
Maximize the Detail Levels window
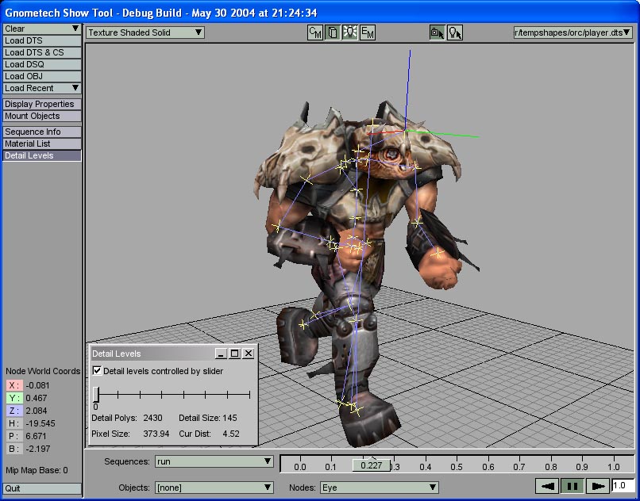[235, 354]
